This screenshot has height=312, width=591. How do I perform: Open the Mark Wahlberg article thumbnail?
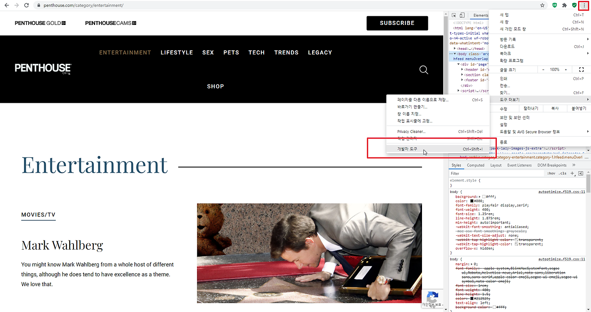click(309, 253)
